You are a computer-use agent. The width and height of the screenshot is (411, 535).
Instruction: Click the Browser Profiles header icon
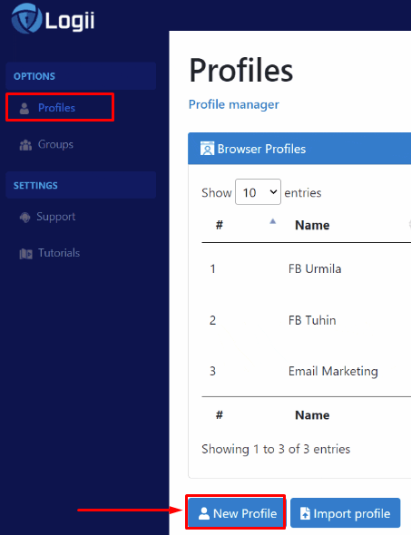[207, 149]
